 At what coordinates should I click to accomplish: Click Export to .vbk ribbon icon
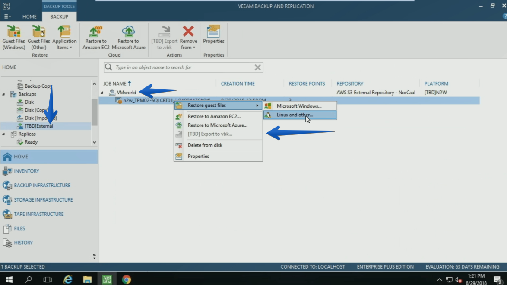point(165,37)
